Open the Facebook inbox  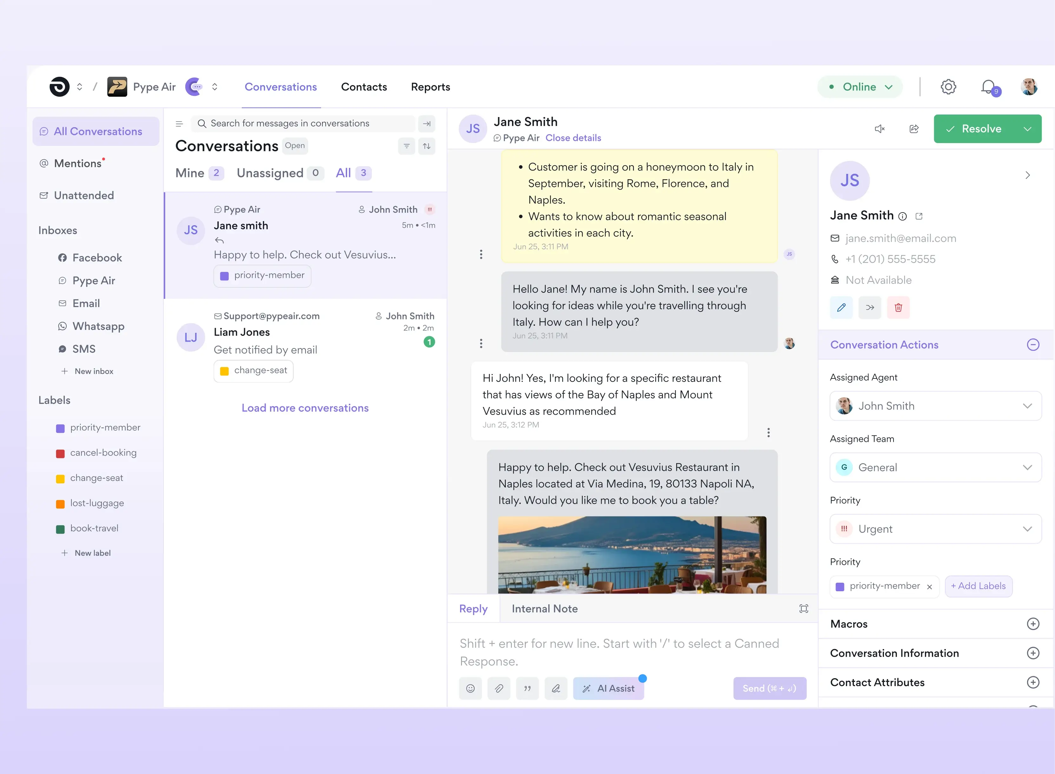tap(90, 258)
